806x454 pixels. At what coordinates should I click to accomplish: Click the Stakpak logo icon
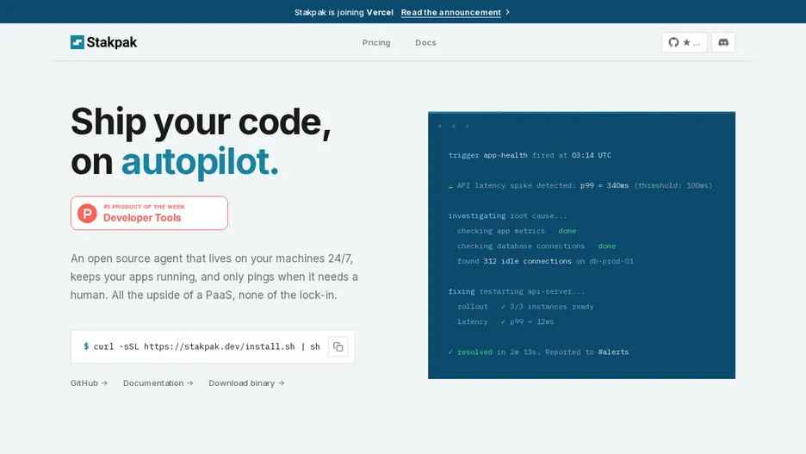[77, 42]
